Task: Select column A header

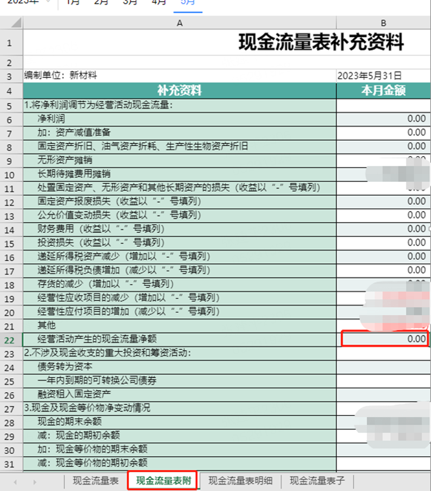Action: pos(179,23)
